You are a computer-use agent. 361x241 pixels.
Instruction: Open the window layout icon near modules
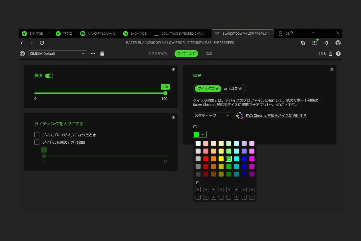pos(303,43)
